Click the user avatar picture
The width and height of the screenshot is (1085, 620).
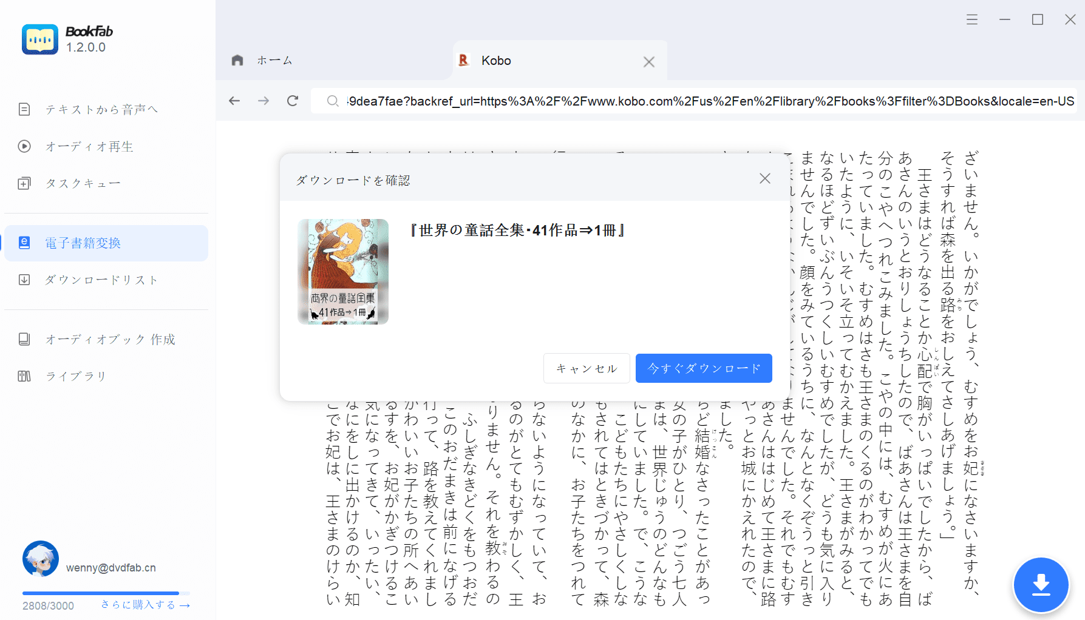(41, 559)
